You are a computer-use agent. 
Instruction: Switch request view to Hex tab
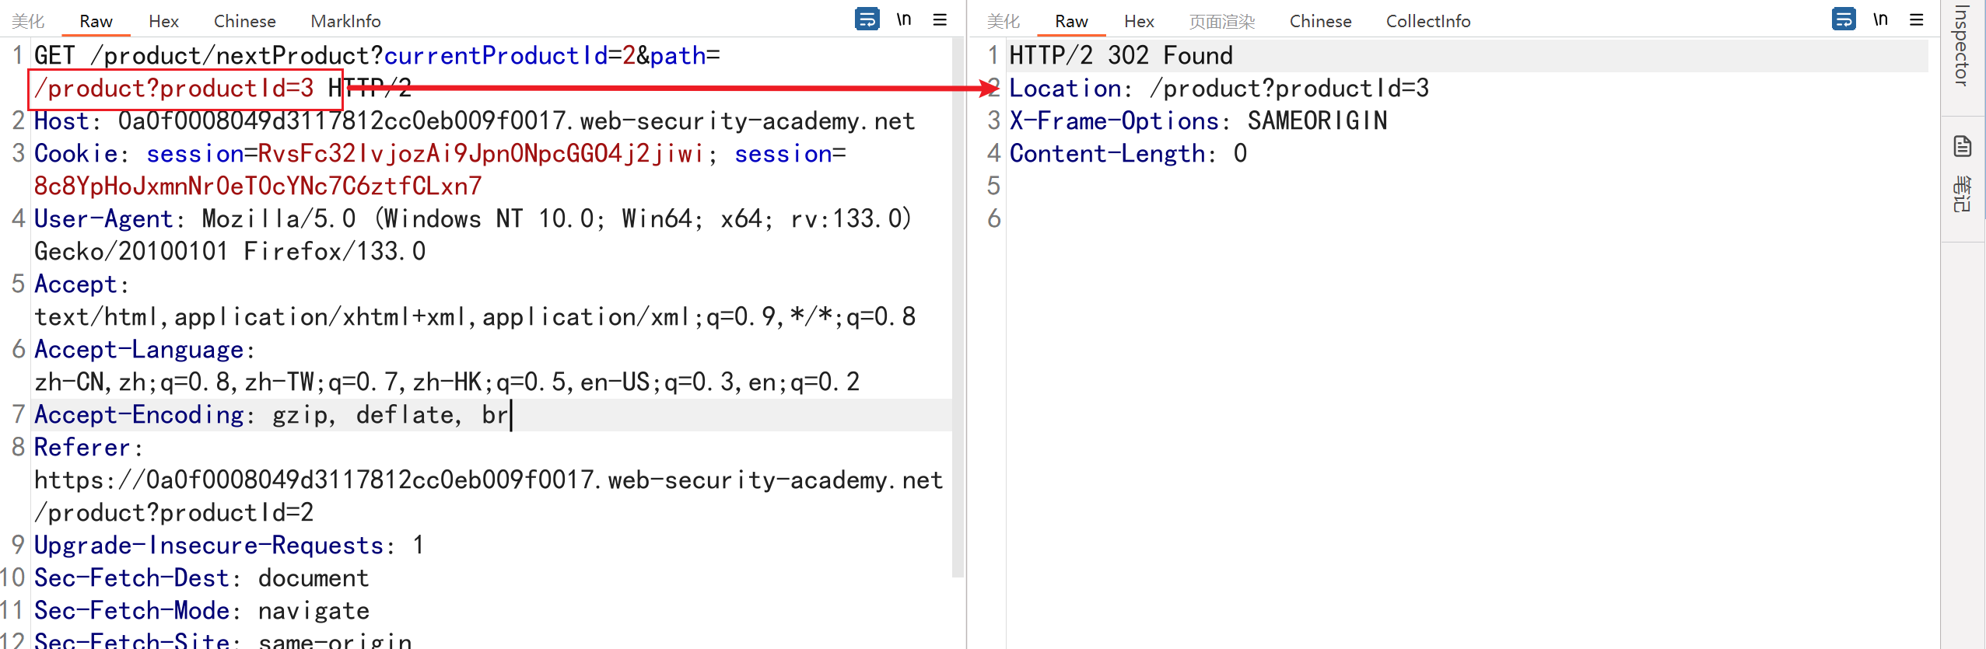coord(163,21)
